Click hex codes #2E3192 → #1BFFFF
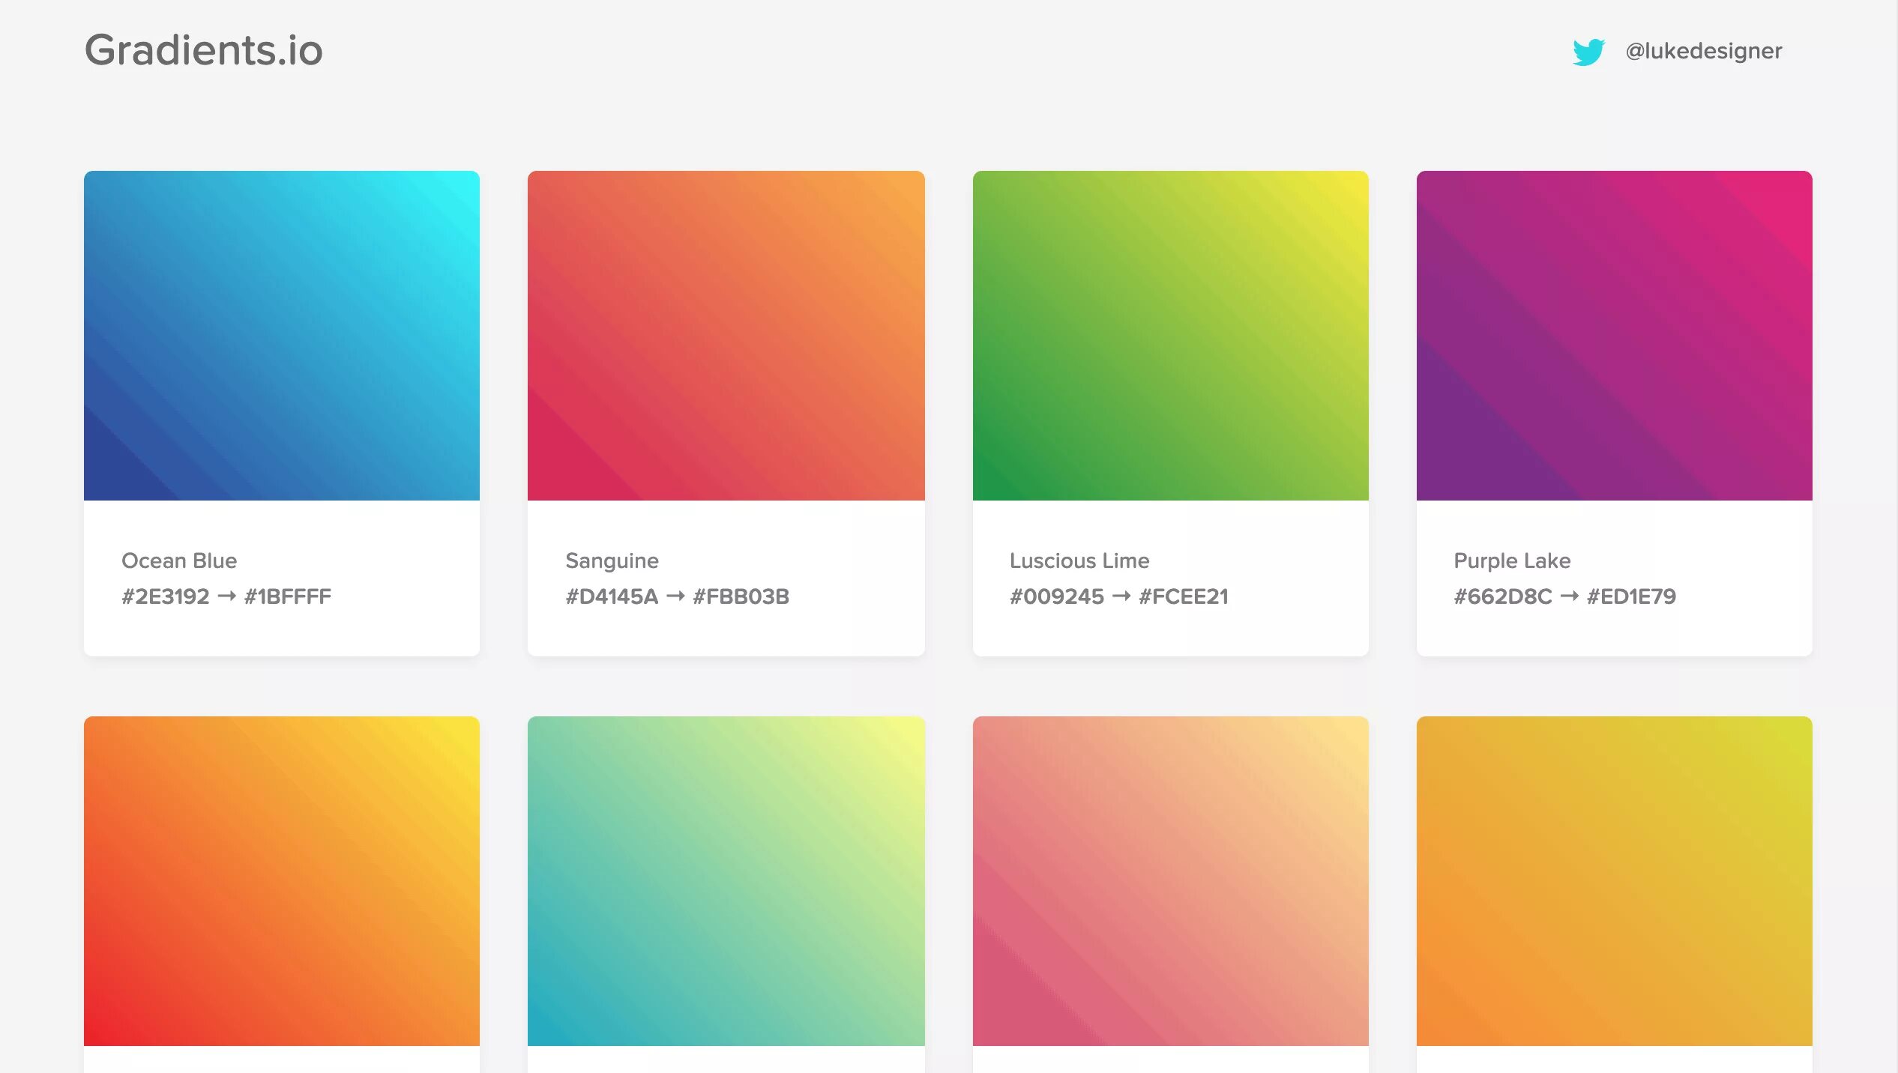Screen dimensions: 1898x1073 coord(226,596)
